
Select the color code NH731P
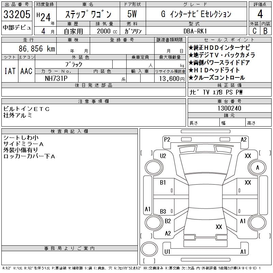tap(56, 78)
